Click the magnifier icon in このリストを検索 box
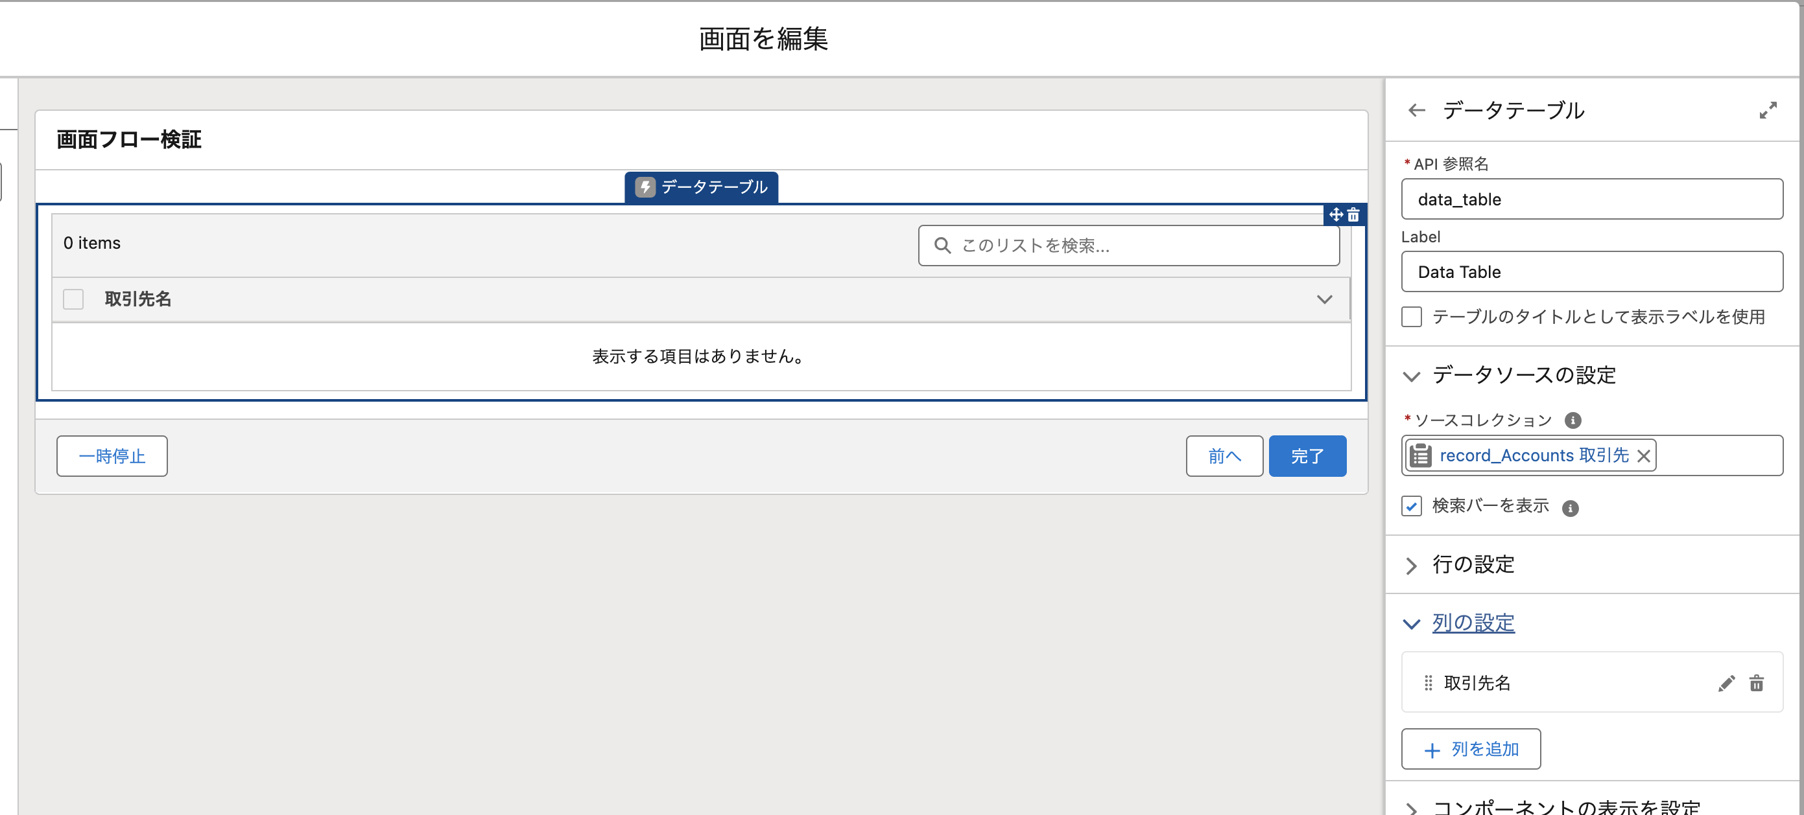The image size is (1804, 815). (943, 246)
